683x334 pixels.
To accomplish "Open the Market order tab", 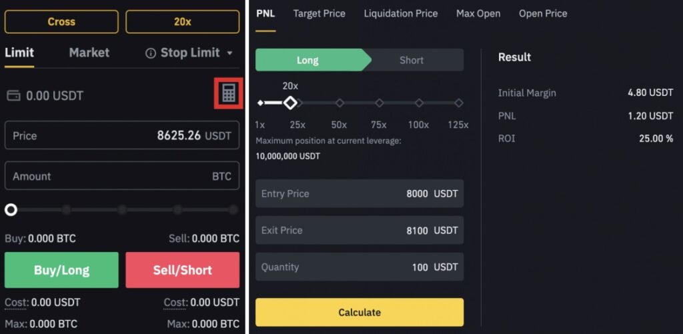I will (89, 53).
